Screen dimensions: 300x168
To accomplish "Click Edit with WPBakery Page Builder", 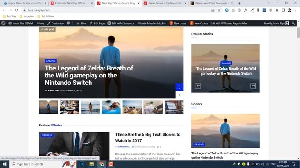I will [229, 23].
